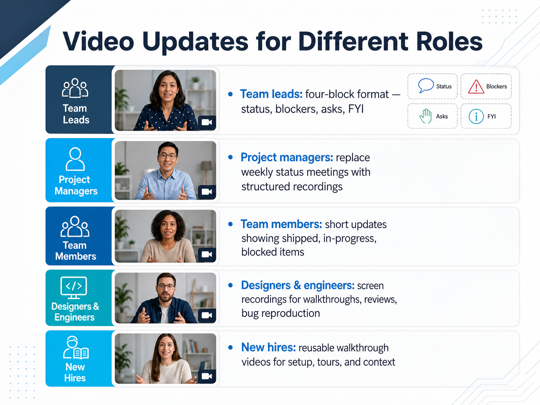Click the Status speech bubble icon
The image size is (540, 405).
click(x=426, y=86)
